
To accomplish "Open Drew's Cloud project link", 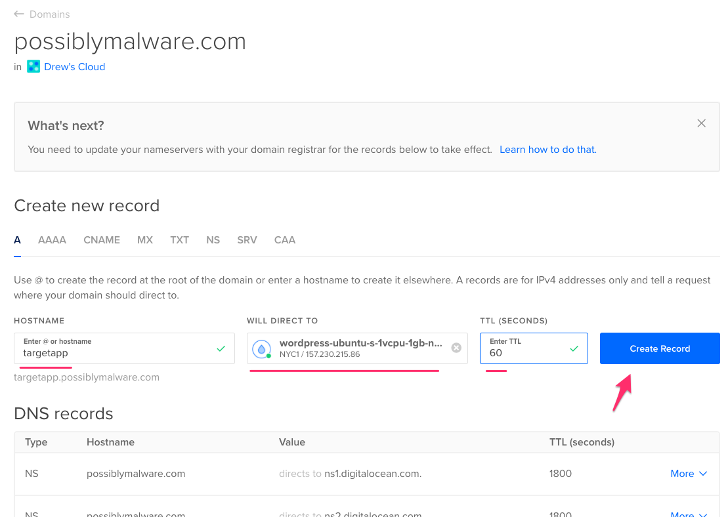I will (74, 67).
